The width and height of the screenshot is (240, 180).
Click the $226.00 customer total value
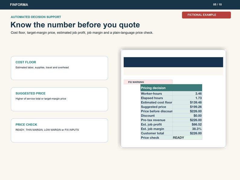(x=196, y=133)
